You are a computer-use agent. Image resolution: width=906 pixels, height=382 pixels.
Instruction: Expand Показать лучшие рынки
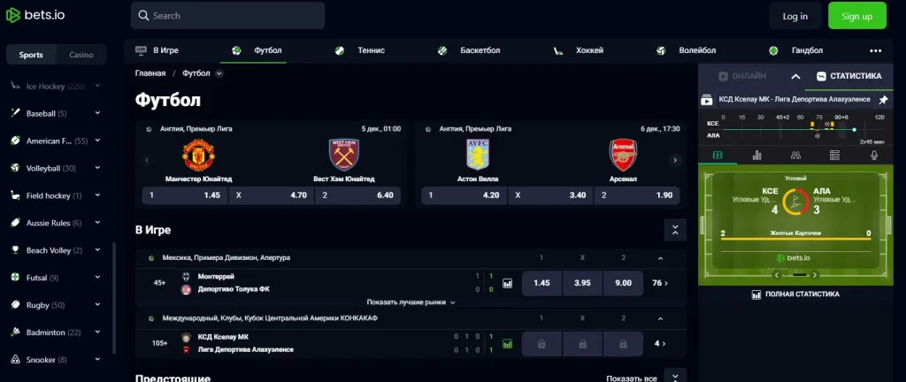click(x=411, y=302)
